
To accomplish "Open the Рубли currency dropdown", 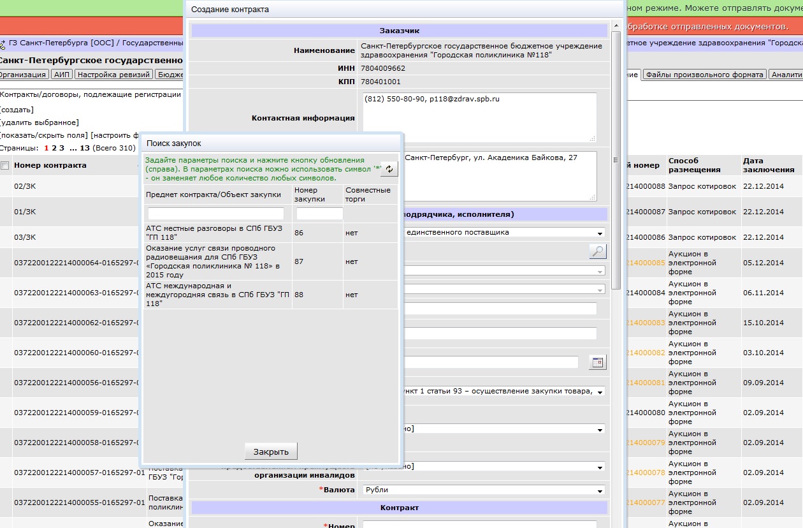I will [484, 490].
